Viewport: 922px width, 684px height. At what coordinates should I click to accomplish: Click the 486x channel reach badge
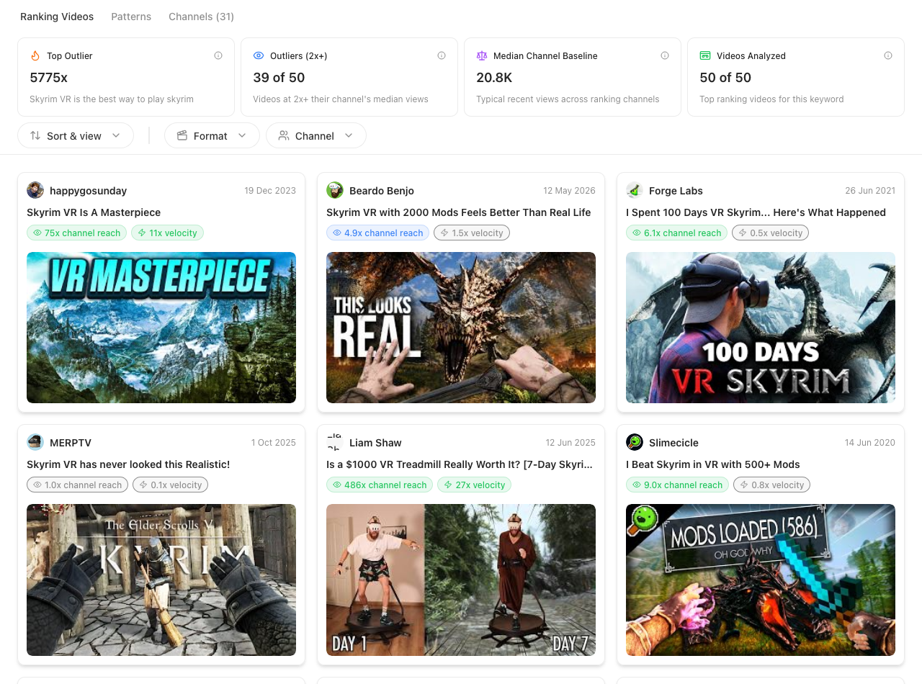point(380,485)
